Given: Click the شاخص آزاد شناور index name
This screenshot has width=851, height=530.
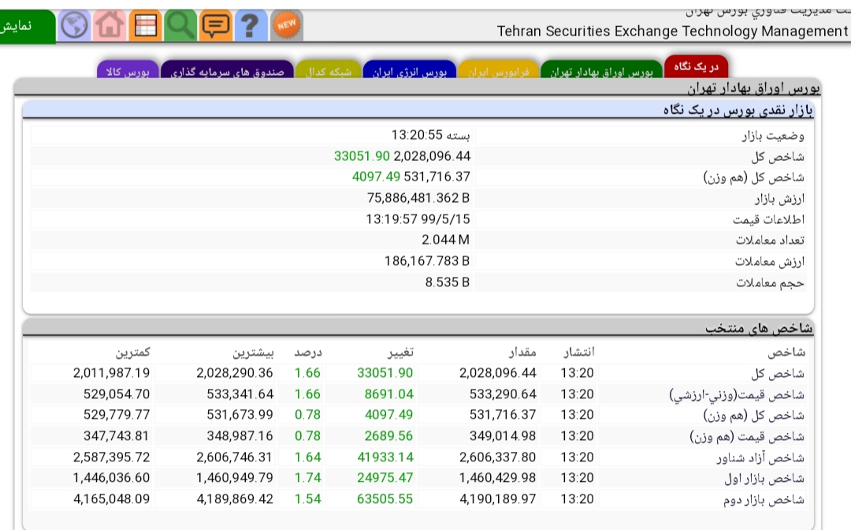Looking at the screenshot, I should 760,457.
